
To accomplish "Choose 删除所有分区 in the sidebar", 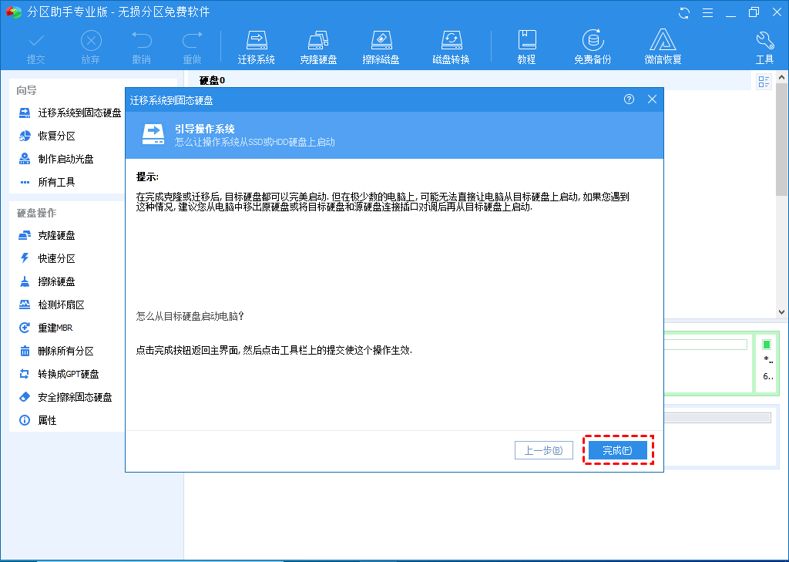I will [55, 351].
